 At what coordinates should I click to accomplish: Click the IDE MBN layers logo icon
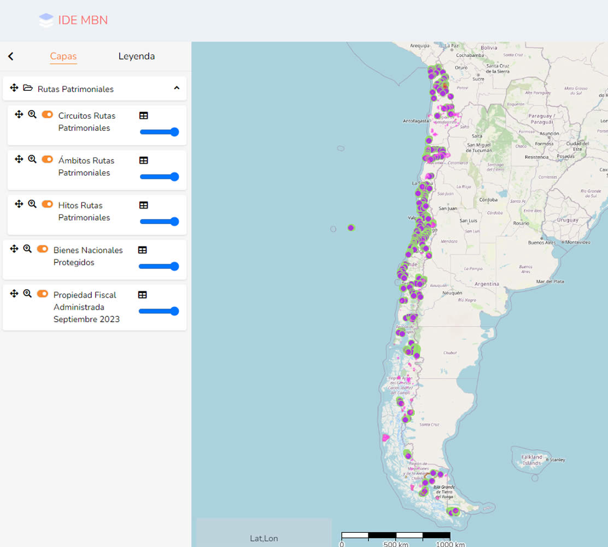(46, 20)
